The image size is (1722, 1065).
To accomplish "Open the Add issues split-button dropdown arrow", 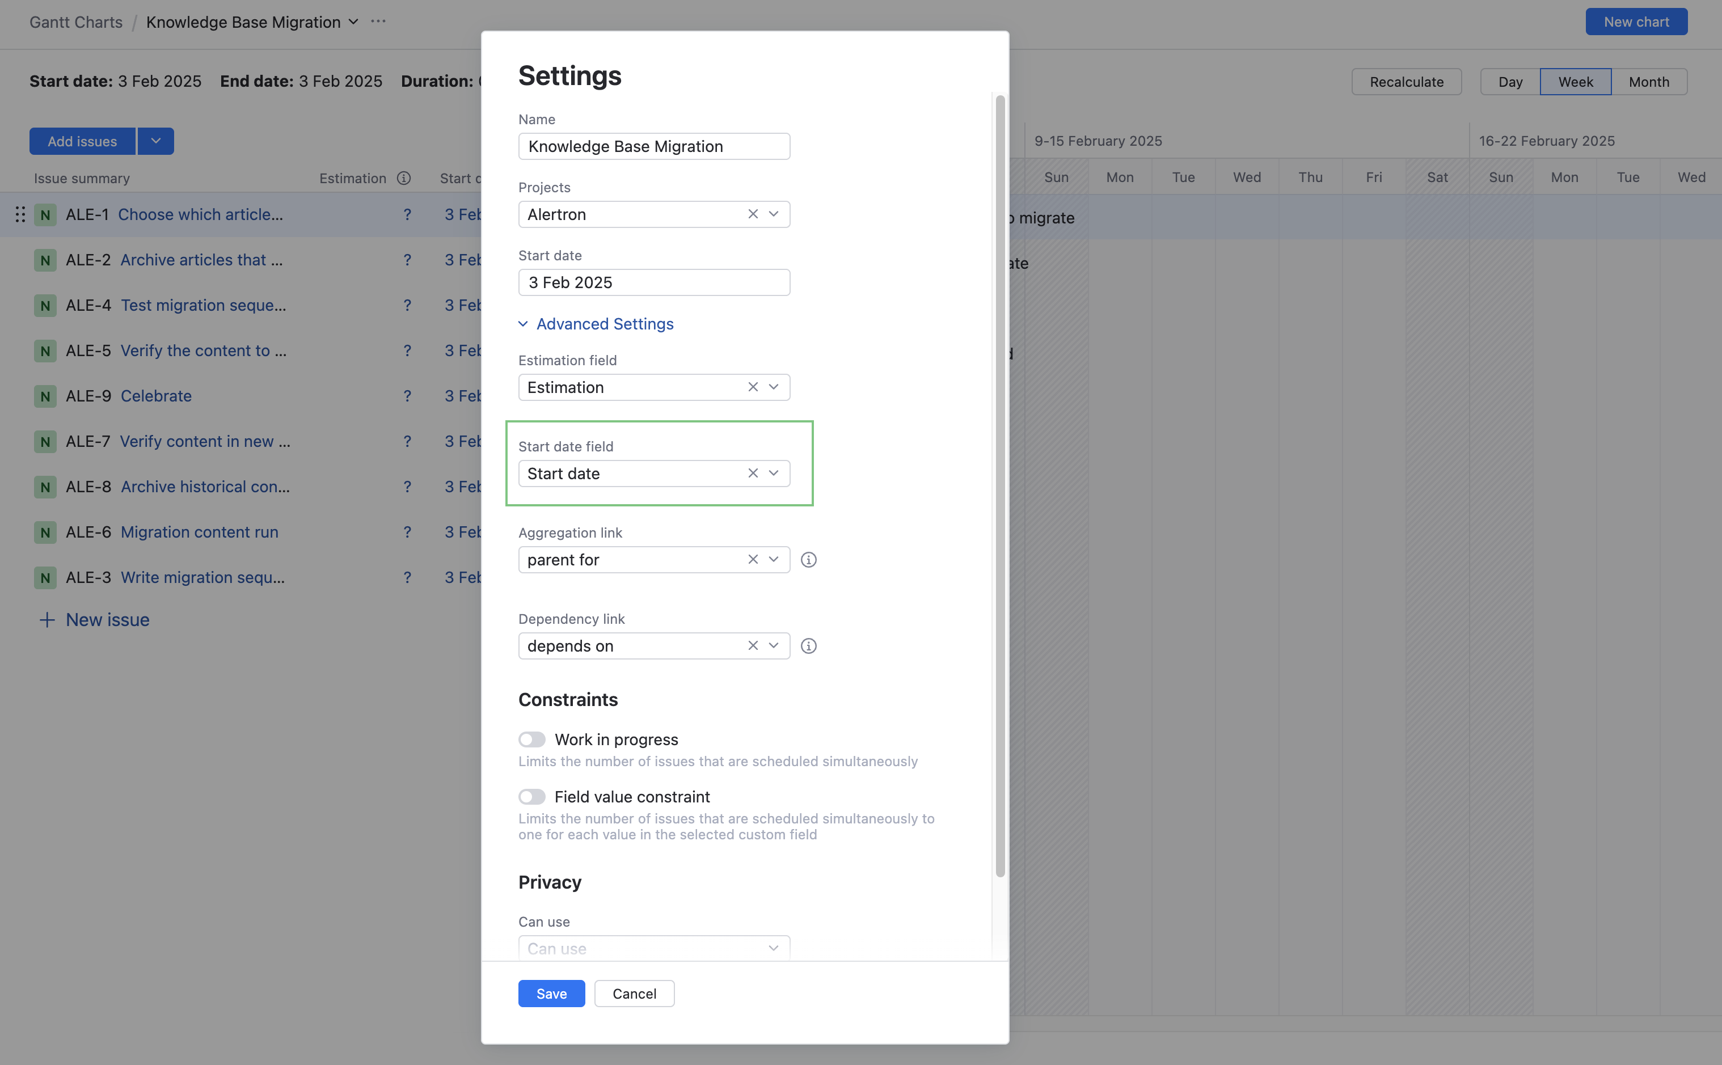I will [x=155, y=141].
